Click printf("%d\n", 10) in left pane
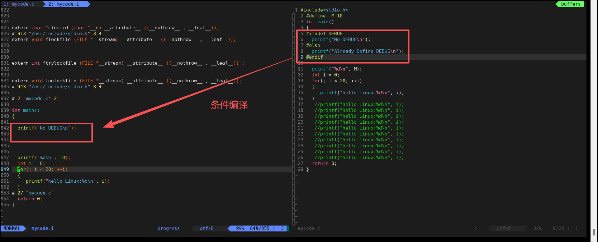 coord(44,158)
